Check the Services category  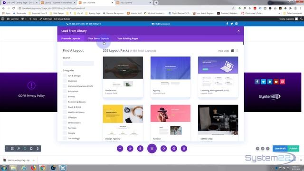pos(65,128)
